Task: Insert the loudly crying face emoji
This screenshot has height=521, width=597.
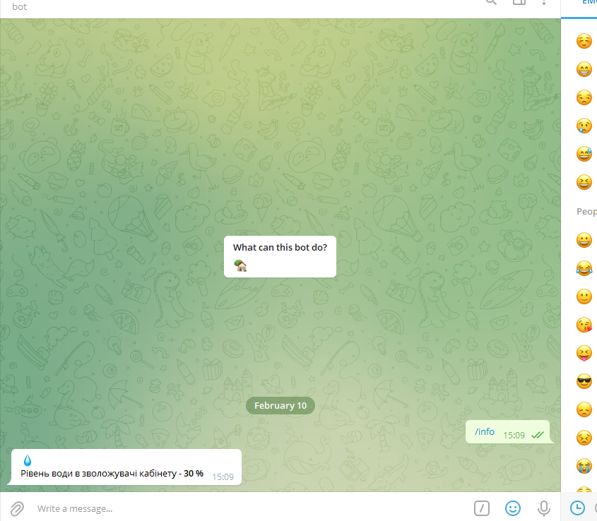Action: pyautogui.click(x=584, y=466)
